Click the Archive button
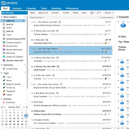Image resolution: width=129 pixels, height=129 pixels. [x=66, y=13]
